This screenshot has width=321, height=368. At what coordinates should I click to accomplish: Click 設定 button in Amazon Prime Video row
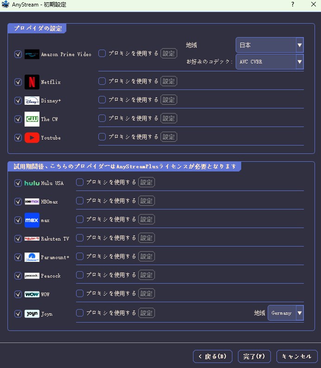[x=168, y=53]
